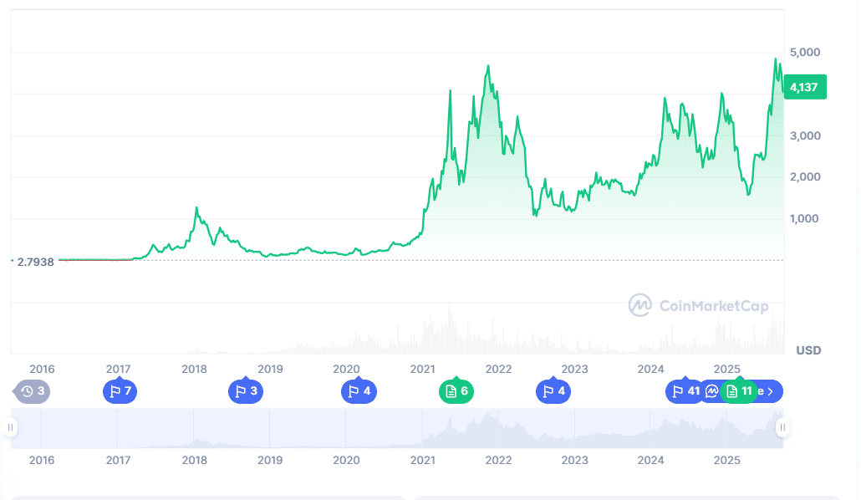Screen dimensions: 861x500
Task: Select the 2023 flag marker showing 4
Action: click(x=553, y=391)
